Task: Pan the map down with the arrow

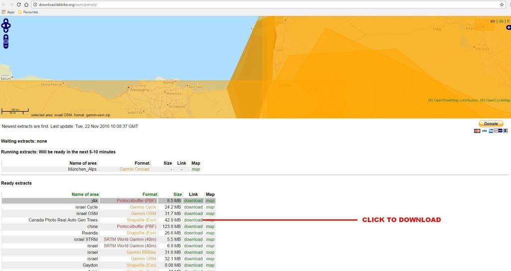Action: point(6,30)
